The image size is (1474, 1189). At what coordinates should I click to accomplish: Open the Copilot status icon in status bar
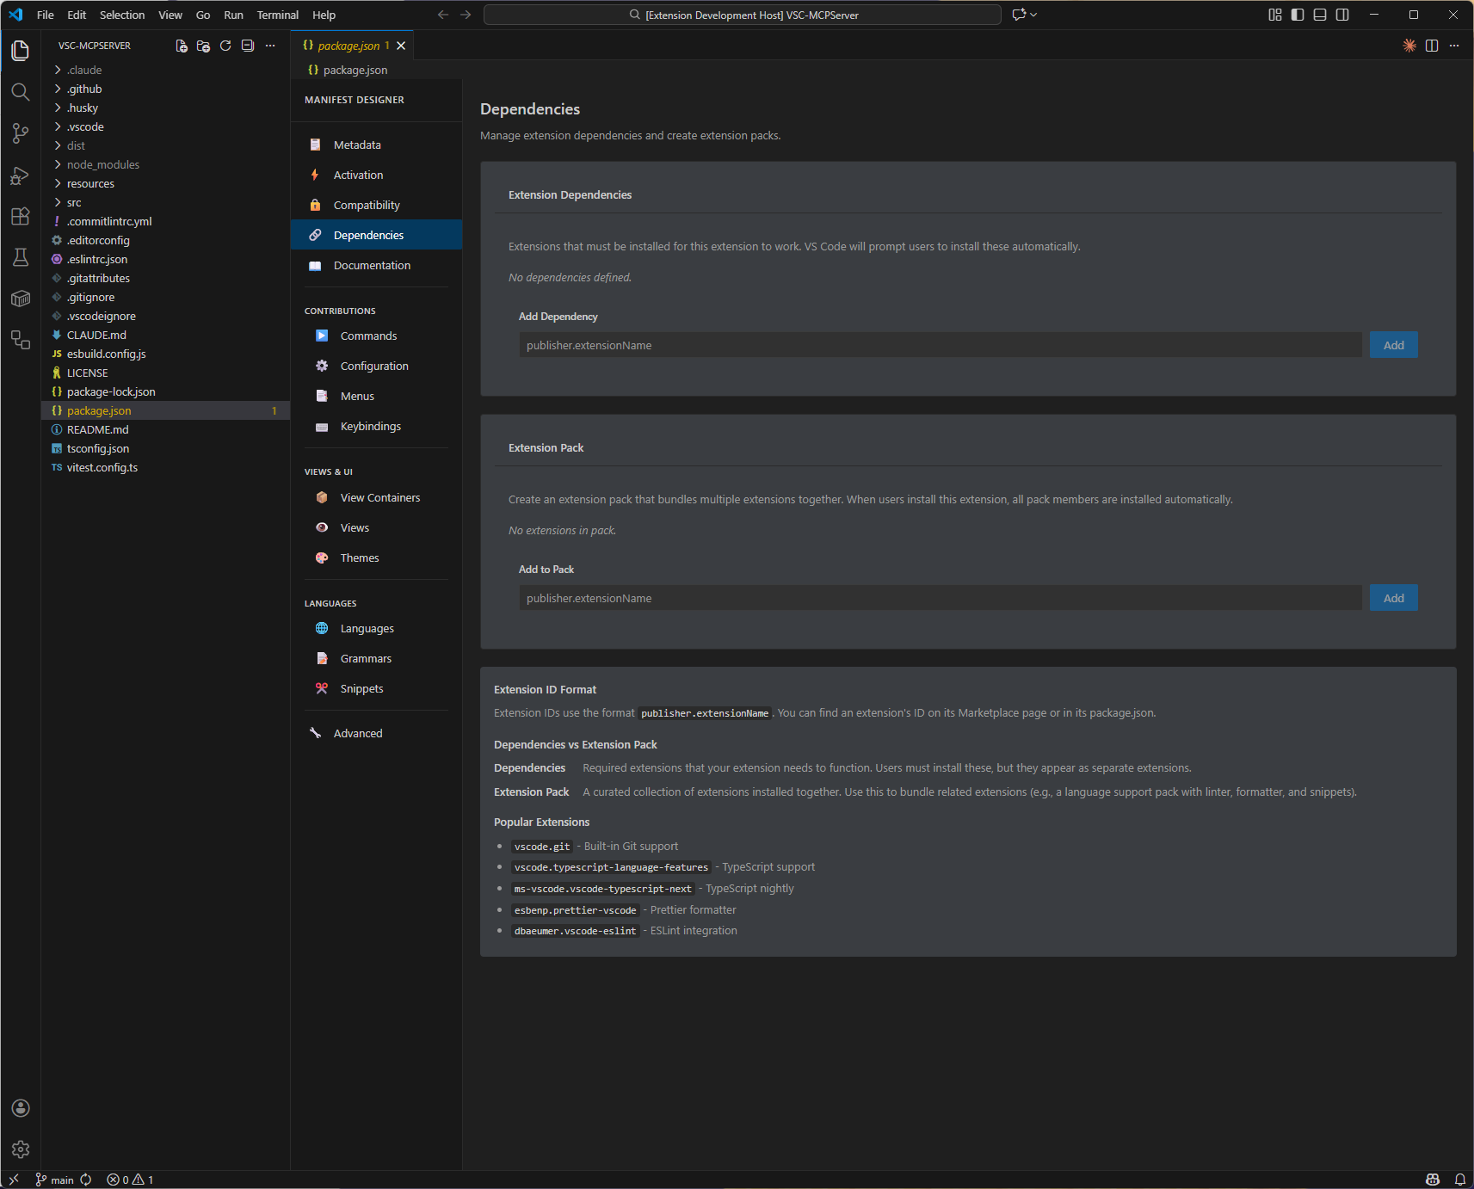(x=1433, y=1180)
